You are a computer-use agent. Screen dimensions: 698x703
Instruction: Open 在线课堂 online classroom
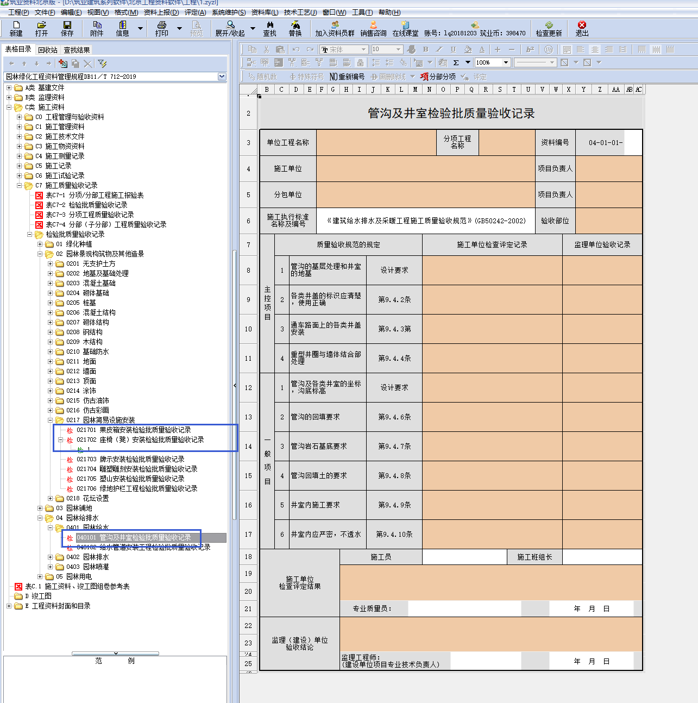click(406, 29)
